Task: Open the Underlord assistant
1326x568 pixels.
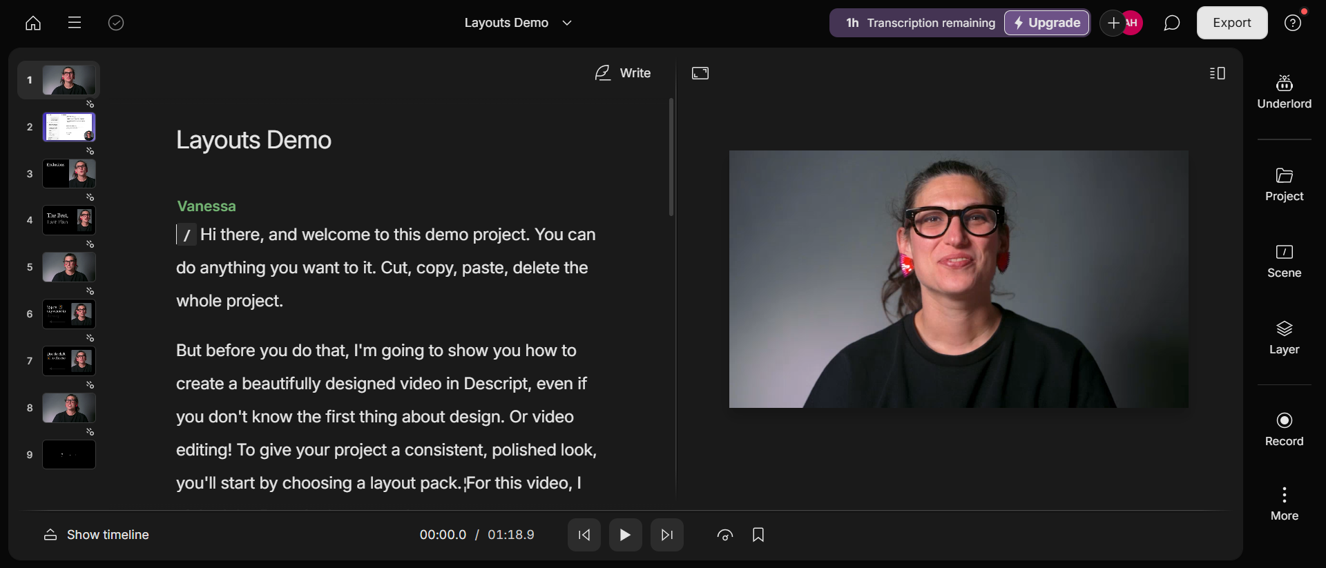Action: tap(1284, 92)
